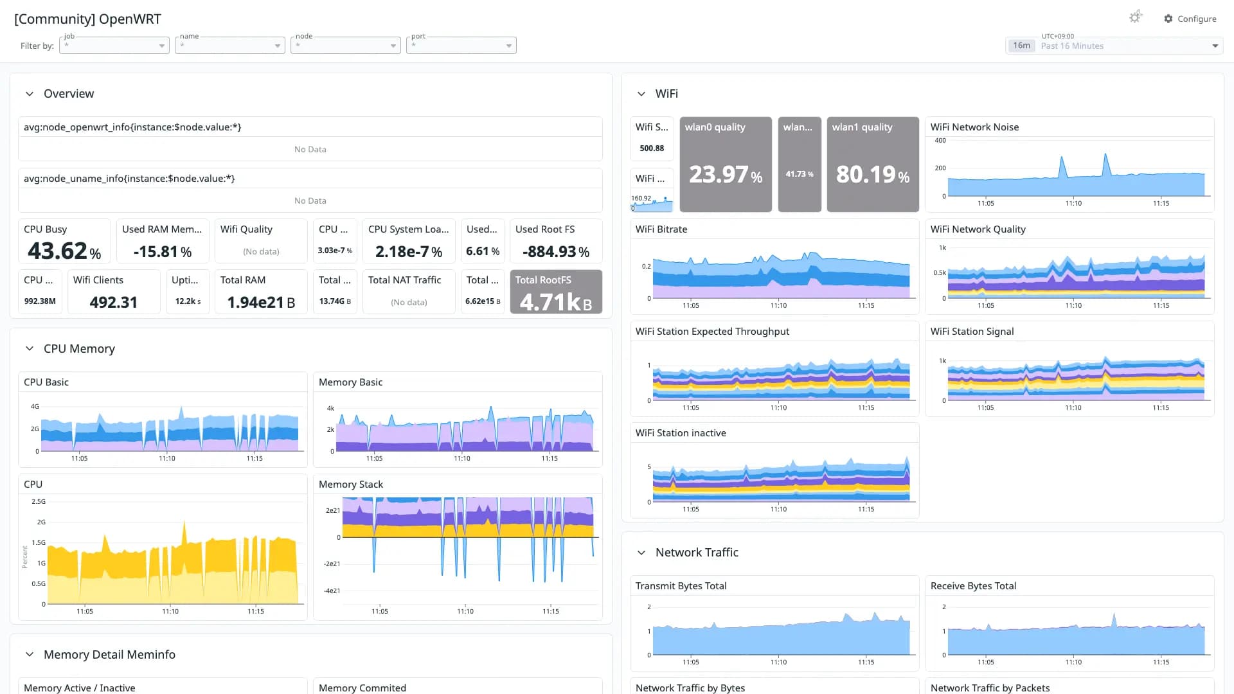This screenshot has height=694, width=1234.
Task: Open the Past 16 Minutes time range selector
Action: click(x=1114, y=46)
